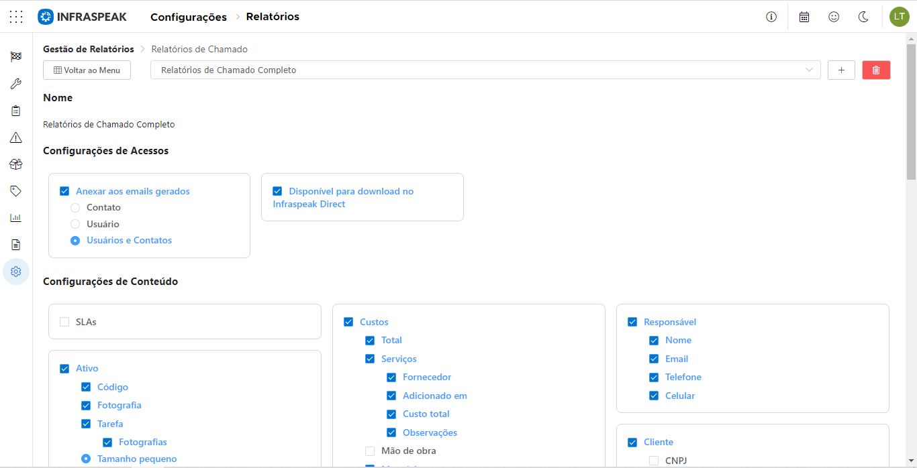917x468 pixels.
Task: Select the Usuário radio option
Action: click(x=75, y=224)
